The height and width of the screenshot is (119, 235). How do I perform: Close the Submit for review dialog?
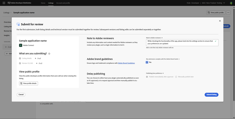(x=220, y=21)
